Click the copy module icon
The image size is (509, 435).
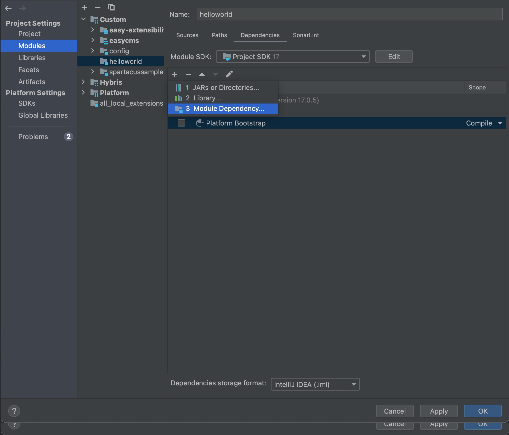point(111,7)
